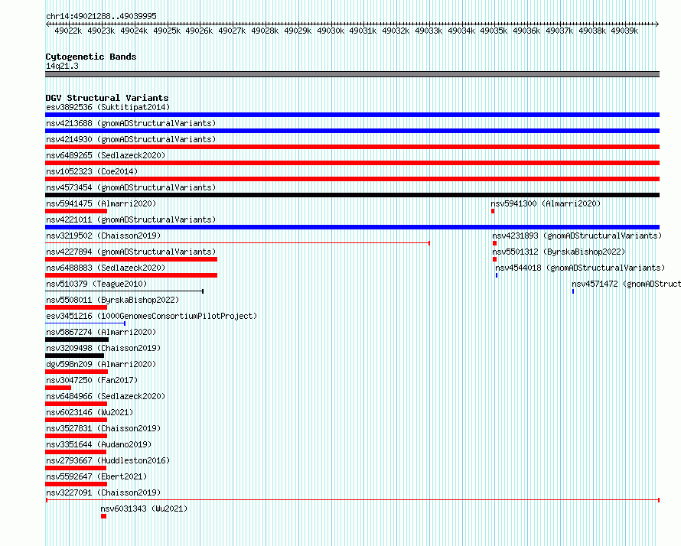
Task: Select the short red bar under nsv3047250
Action: (57, 388)
